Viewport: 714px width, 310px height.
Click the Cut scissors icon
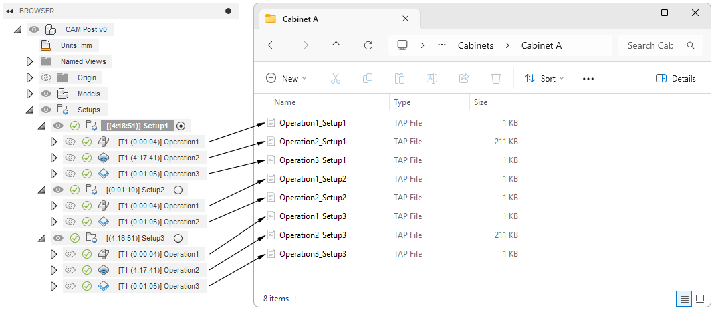point(336,78)
